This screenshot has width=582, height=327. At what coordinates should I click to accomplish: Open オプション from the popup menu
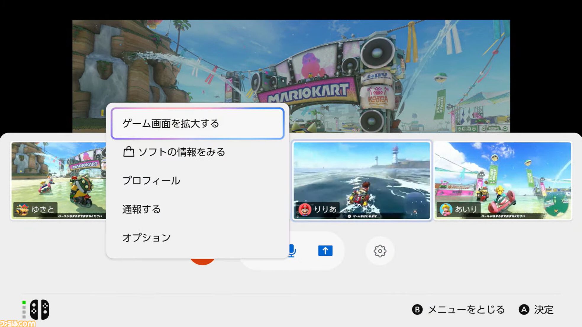point(198,238)
